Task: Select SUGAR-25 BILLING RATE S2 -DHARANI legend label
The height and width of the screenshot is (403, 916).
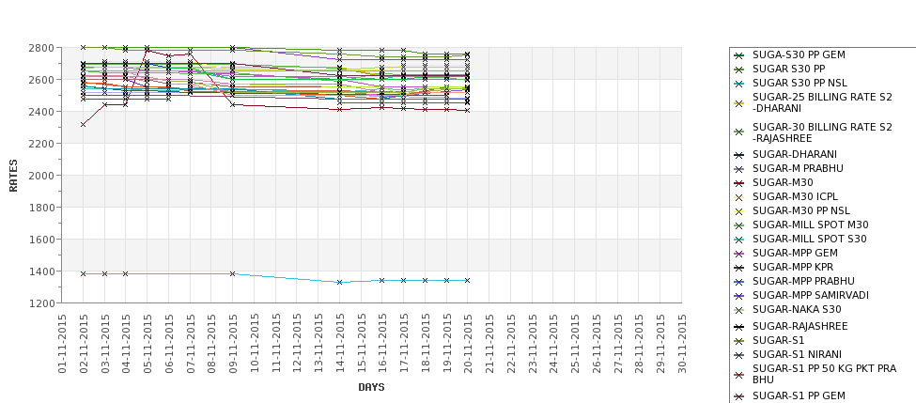Action: (822, 102)
